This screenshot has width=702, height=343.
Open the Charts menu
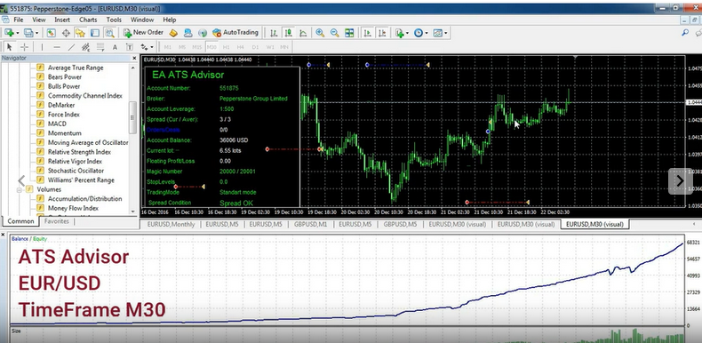[x=88, y=20]
